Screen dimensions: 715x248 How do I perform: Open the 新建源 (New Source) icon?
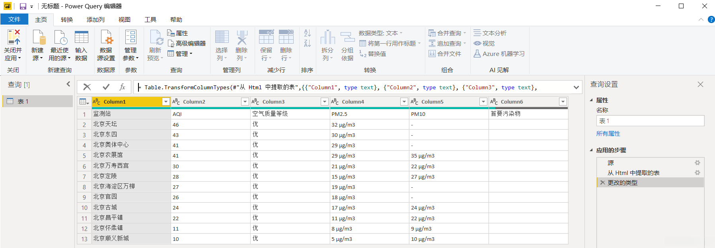38,37
